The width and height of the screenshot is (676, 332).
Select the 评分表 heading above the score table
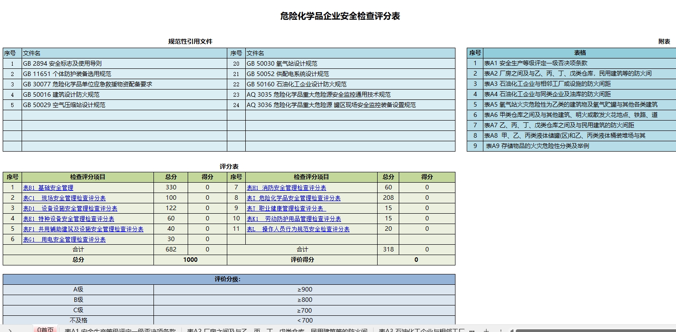click(x=229, y=166)
